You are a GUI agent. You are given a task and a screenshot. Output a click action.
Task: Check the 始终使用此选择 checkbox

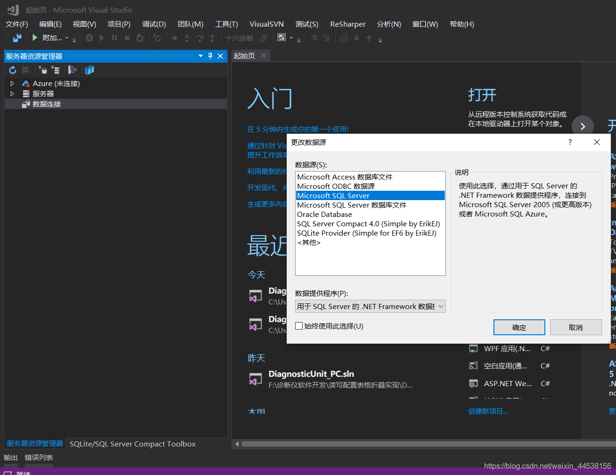299,326
